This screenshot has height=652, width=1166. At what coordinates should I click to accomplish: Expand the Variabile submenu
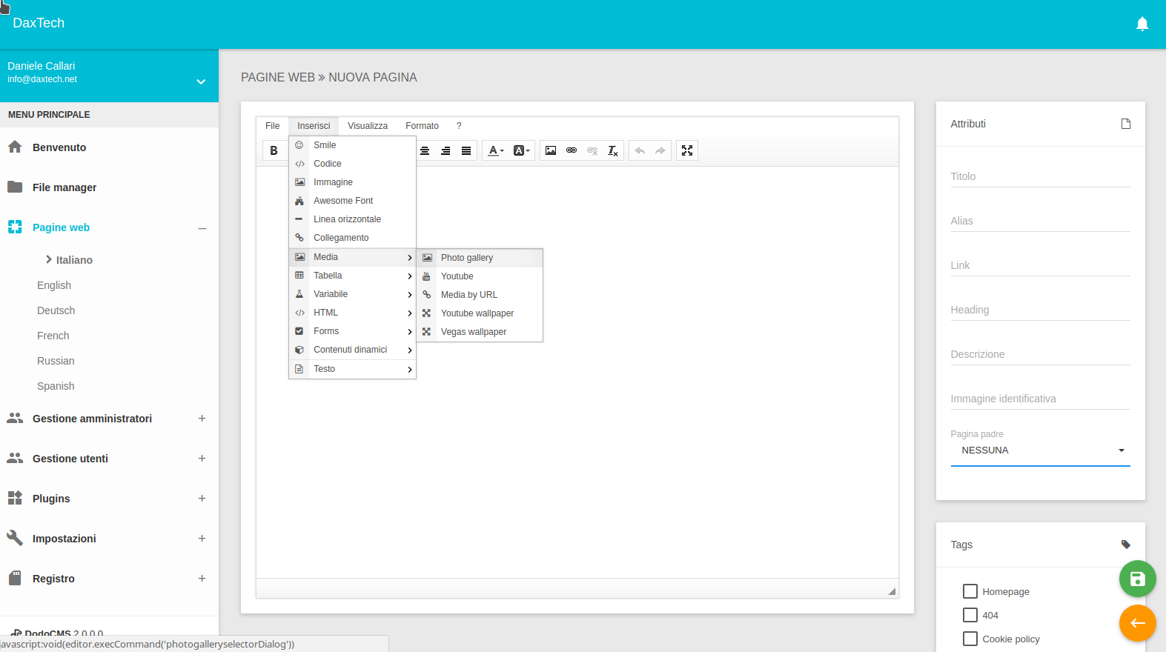(352, 294)
